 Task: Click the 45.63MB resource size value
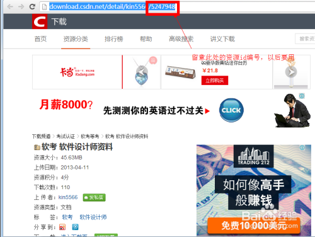[x=71, y=158]
